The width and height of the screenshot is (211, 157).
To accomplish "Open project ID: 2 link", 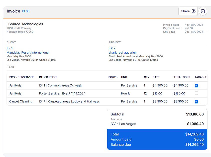I will coord(112,48).
